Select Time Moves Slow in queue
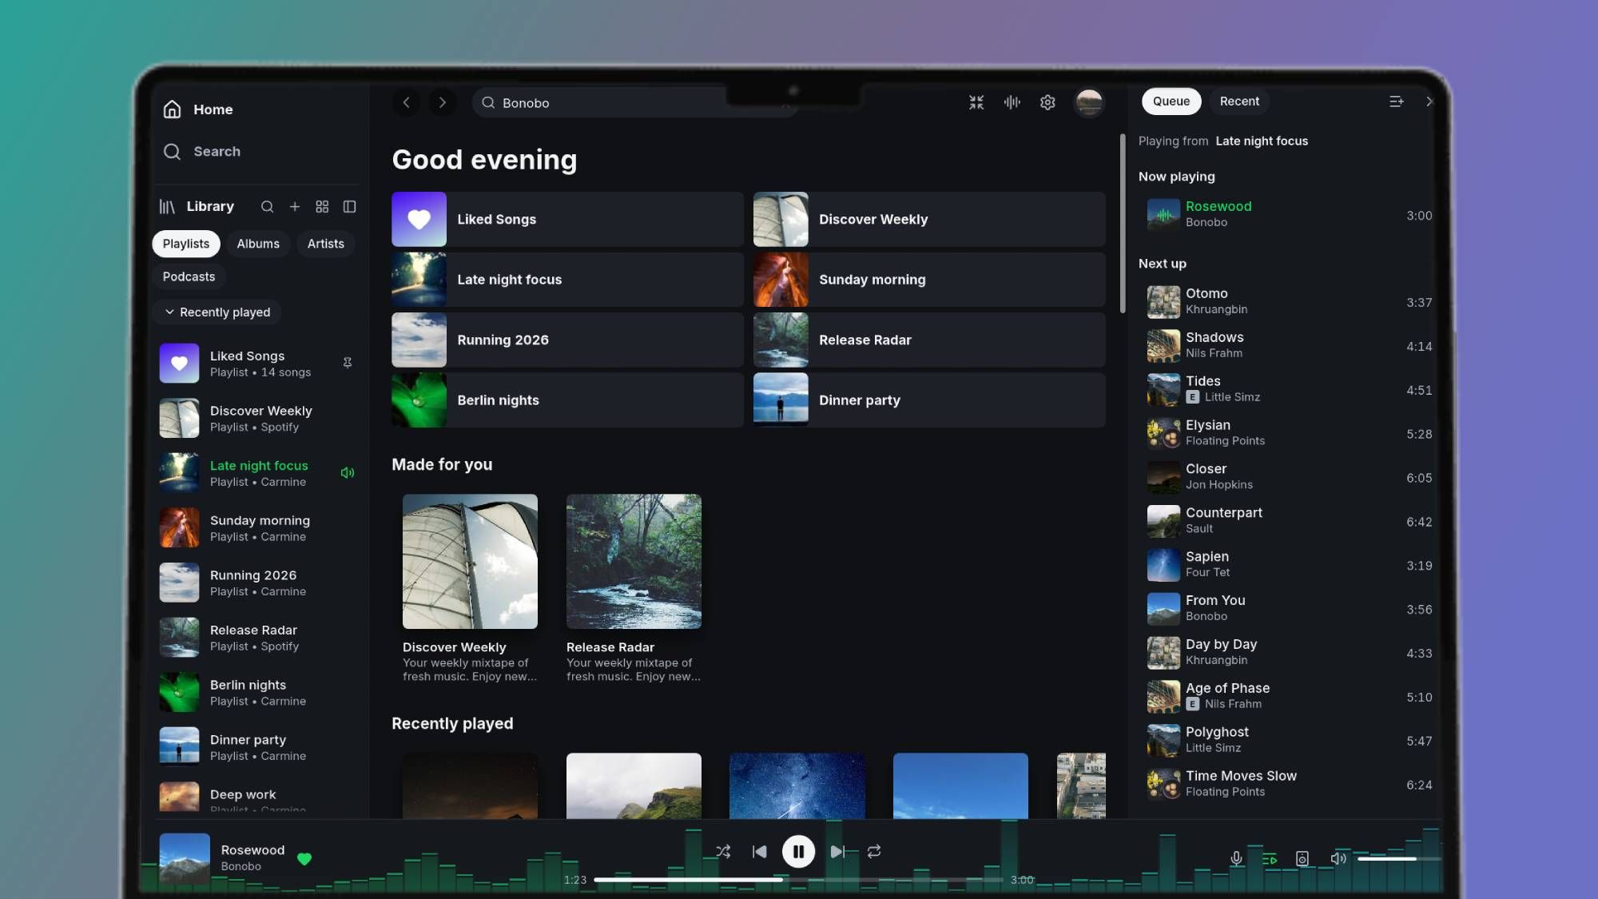The image size is (1598, 899). [1289, 784]
